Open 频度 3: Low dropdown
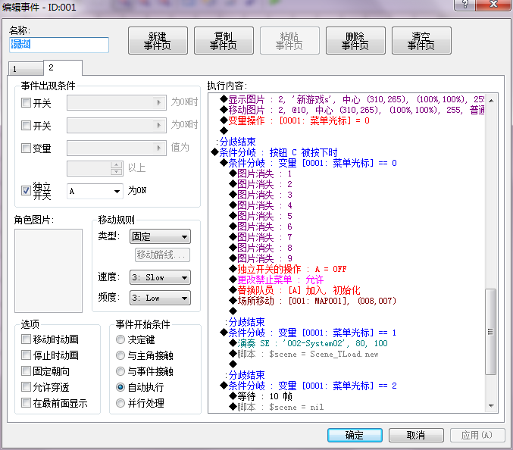This screenshot has height=450, width=513. [x=160, y=298]
